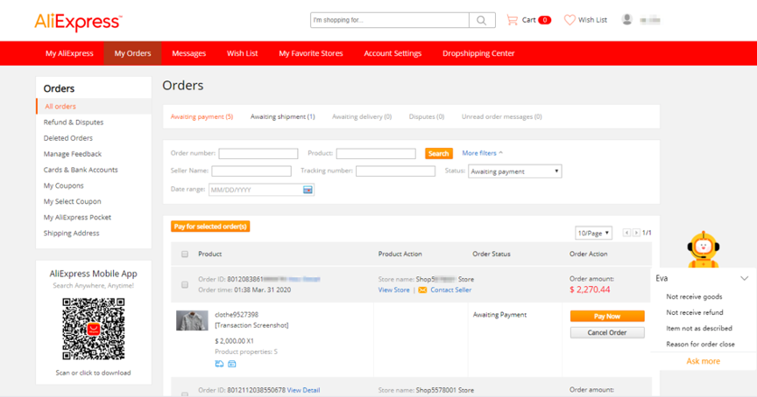Open Shipping Address in sidebar
Screen dimensions: 757x397
(x=72, y=233)
